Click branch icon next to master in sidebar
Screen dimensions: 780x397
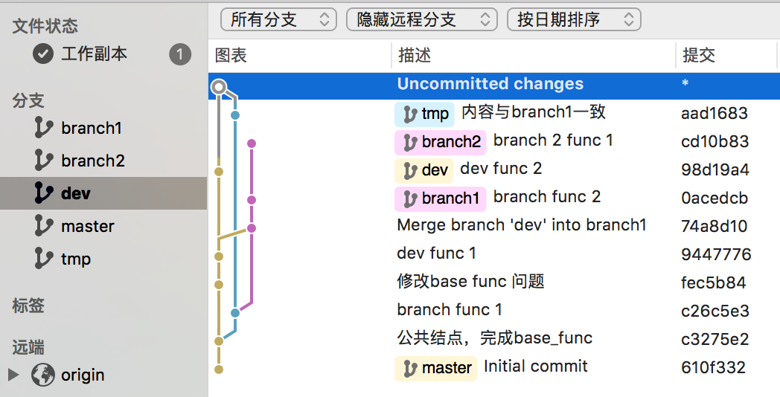[44, 226]
